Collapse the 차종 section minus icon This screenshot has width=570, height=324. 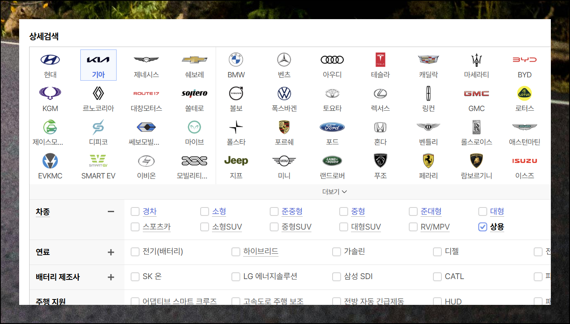point(111,212)
